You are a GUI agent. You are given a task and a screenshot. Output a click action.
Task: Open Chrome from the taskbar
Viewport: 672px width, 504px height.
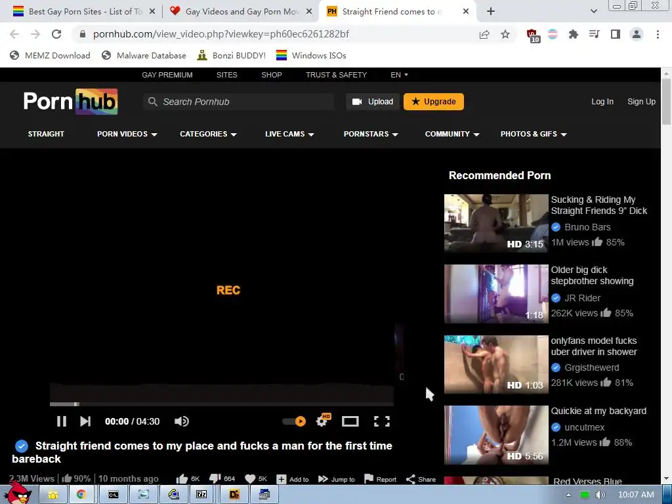click(x=81, y=495)
